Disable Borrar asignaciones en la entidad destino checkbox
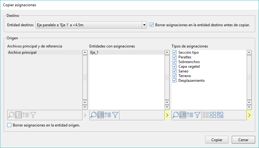 152,25
